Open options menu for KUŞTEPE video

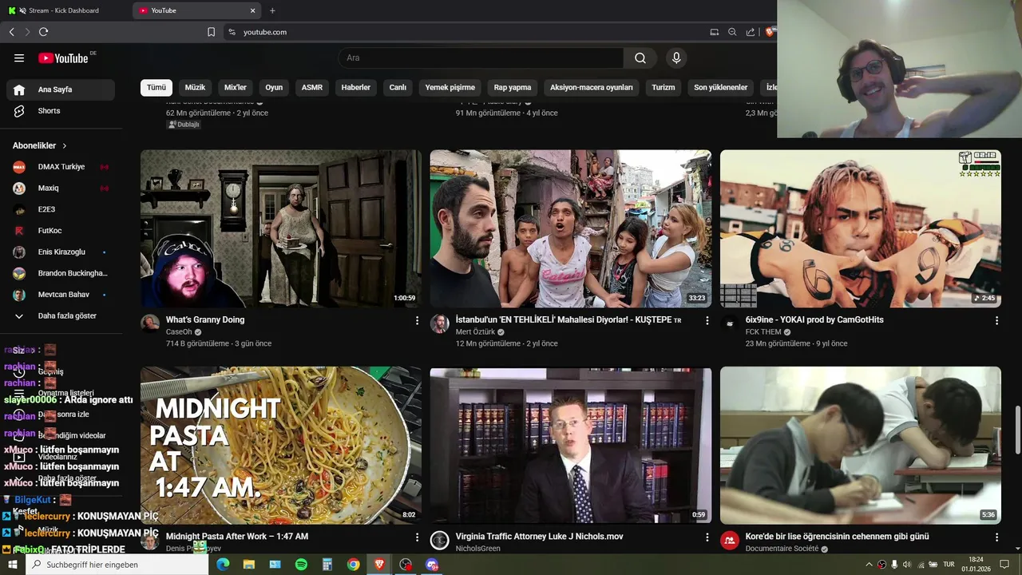pyautogui.click(x=707, y=320)
